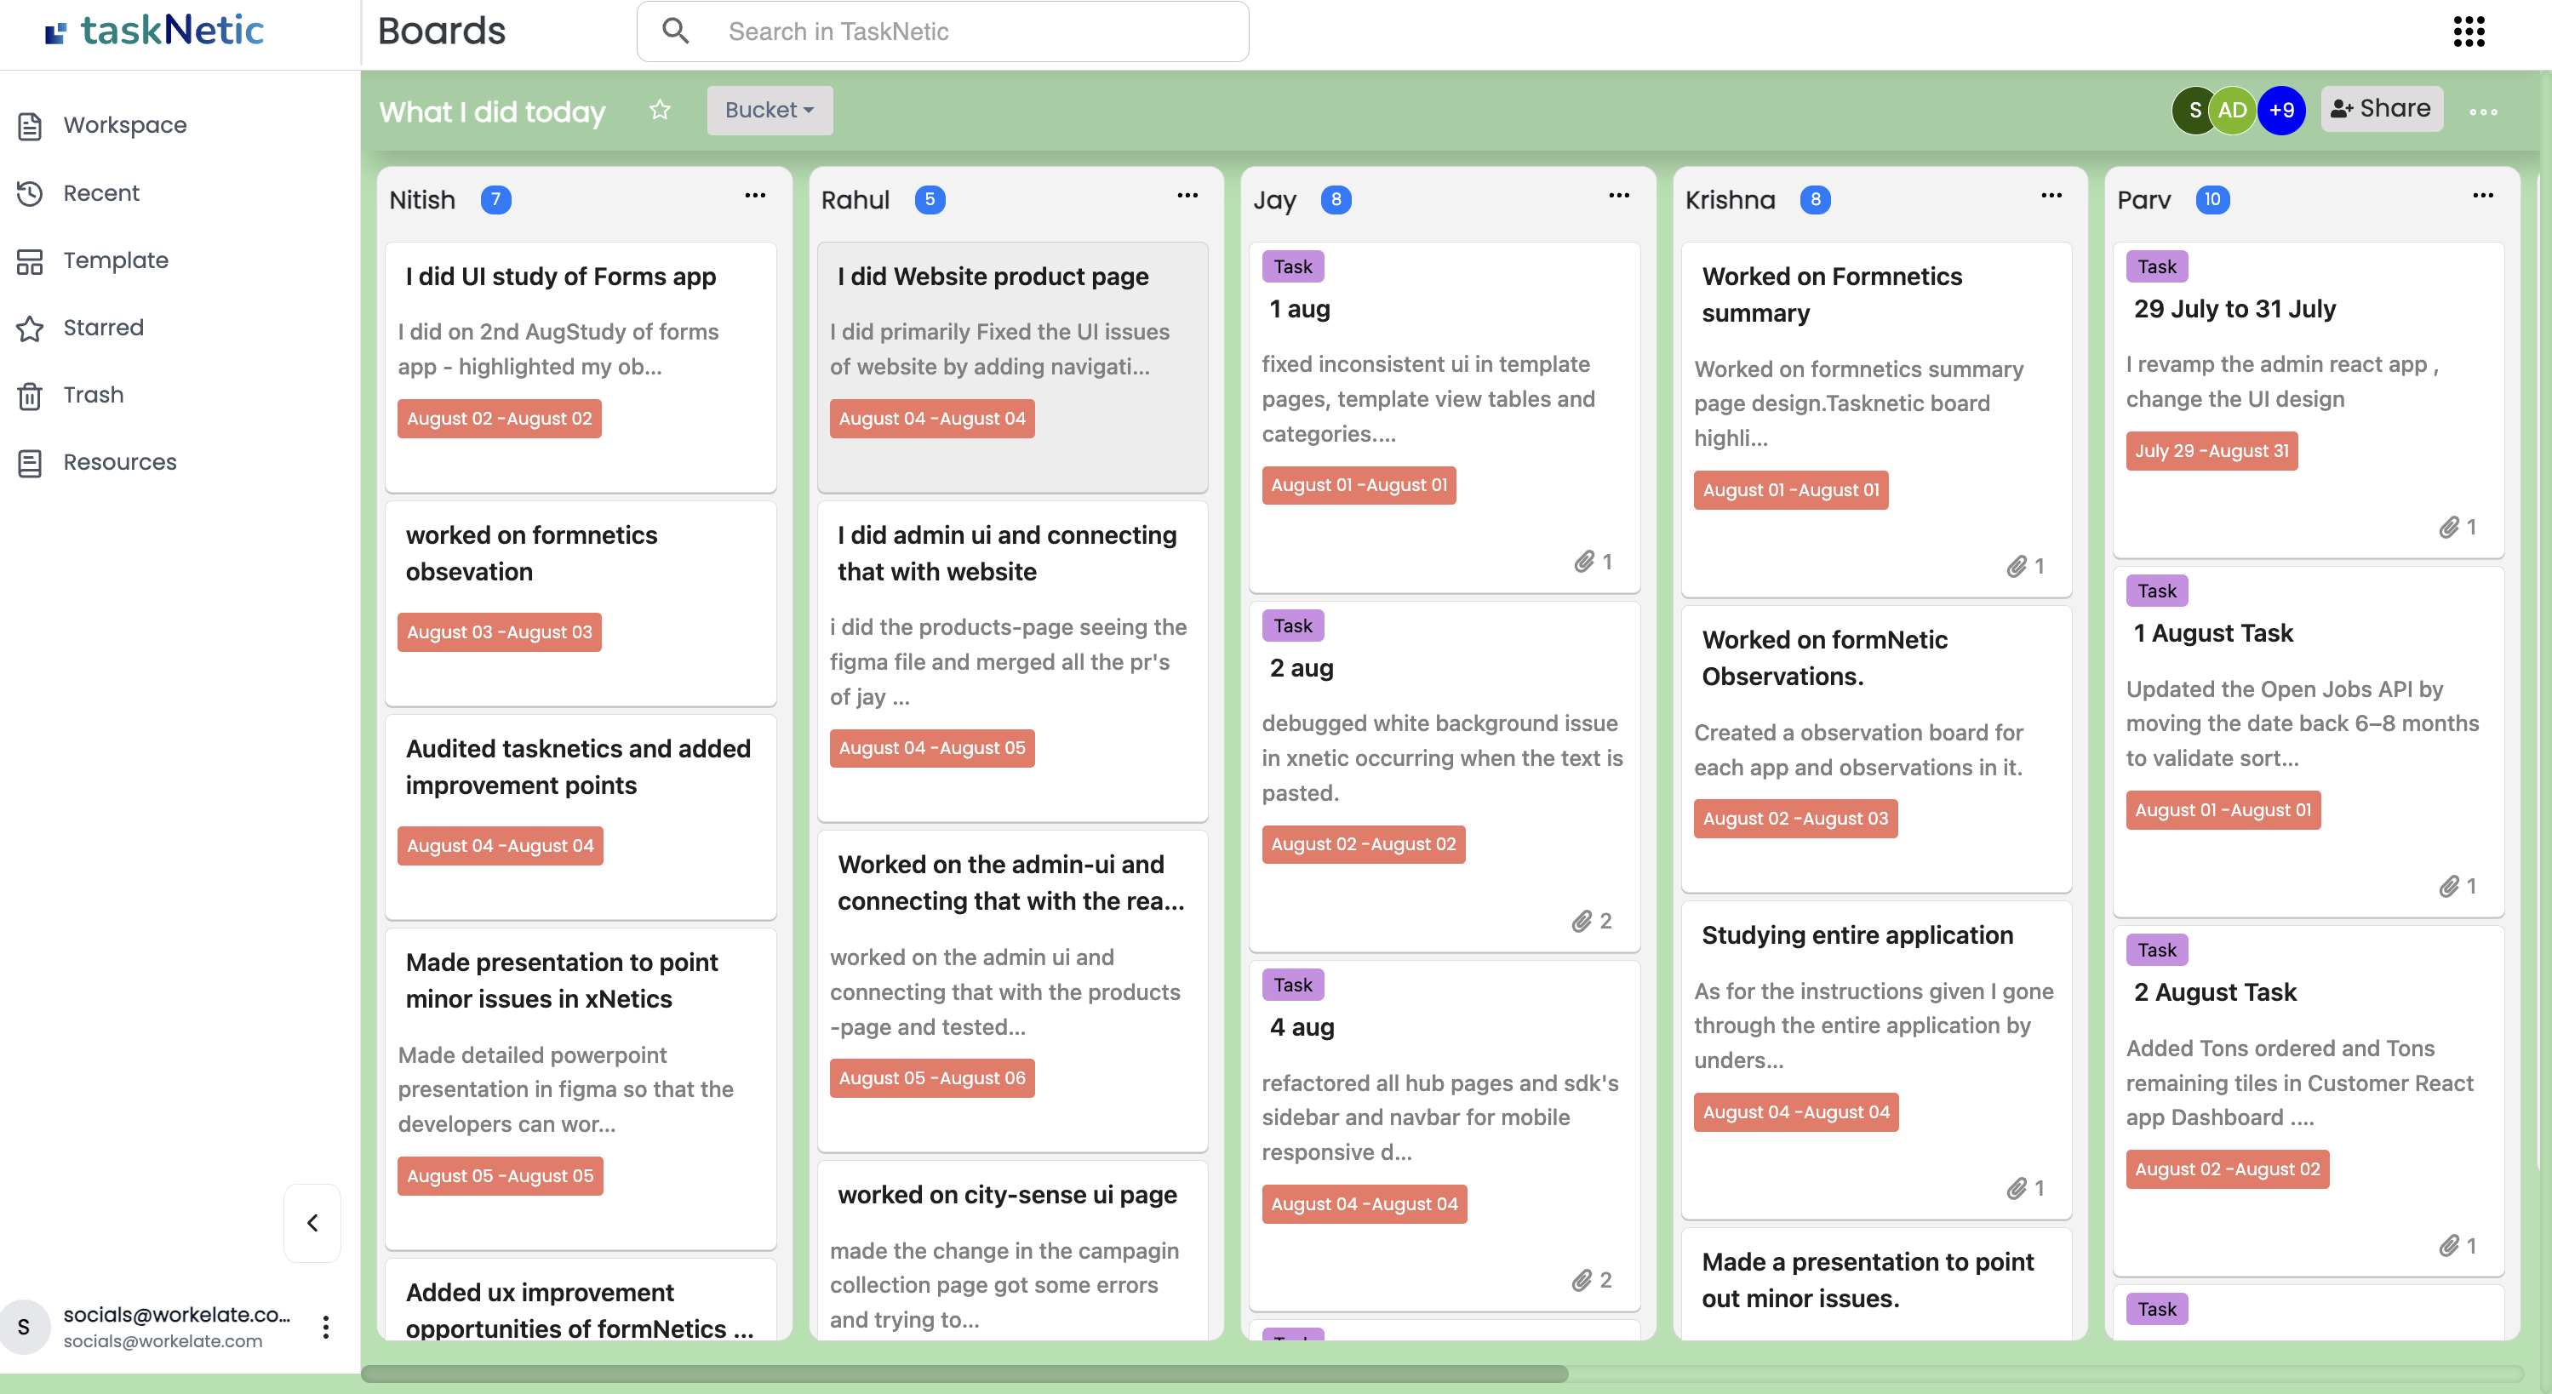Open the Bucket dropdown
This screenshot has width=2552, height=1394.
[770, 110]
